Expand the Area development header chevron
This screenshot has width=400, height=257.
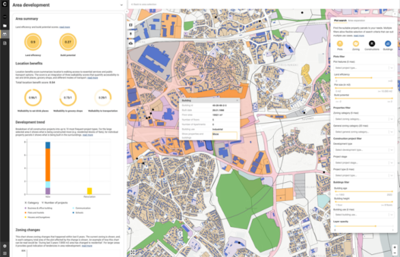click(x=122, y=5)
